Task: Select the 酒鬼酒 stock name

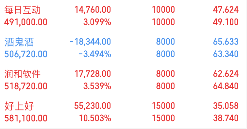Action: click(x=19, y=42)
